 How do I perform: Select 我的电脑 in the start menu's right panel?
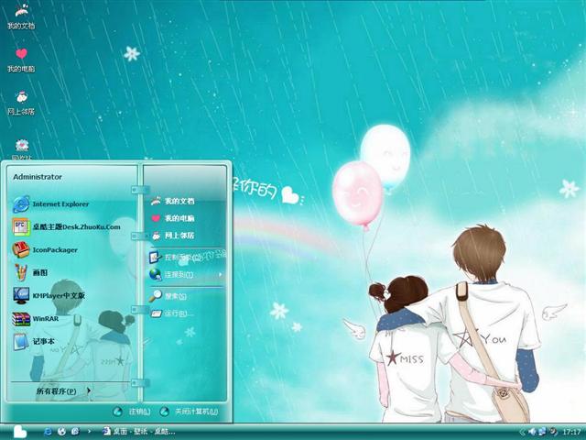coord(172,218)
